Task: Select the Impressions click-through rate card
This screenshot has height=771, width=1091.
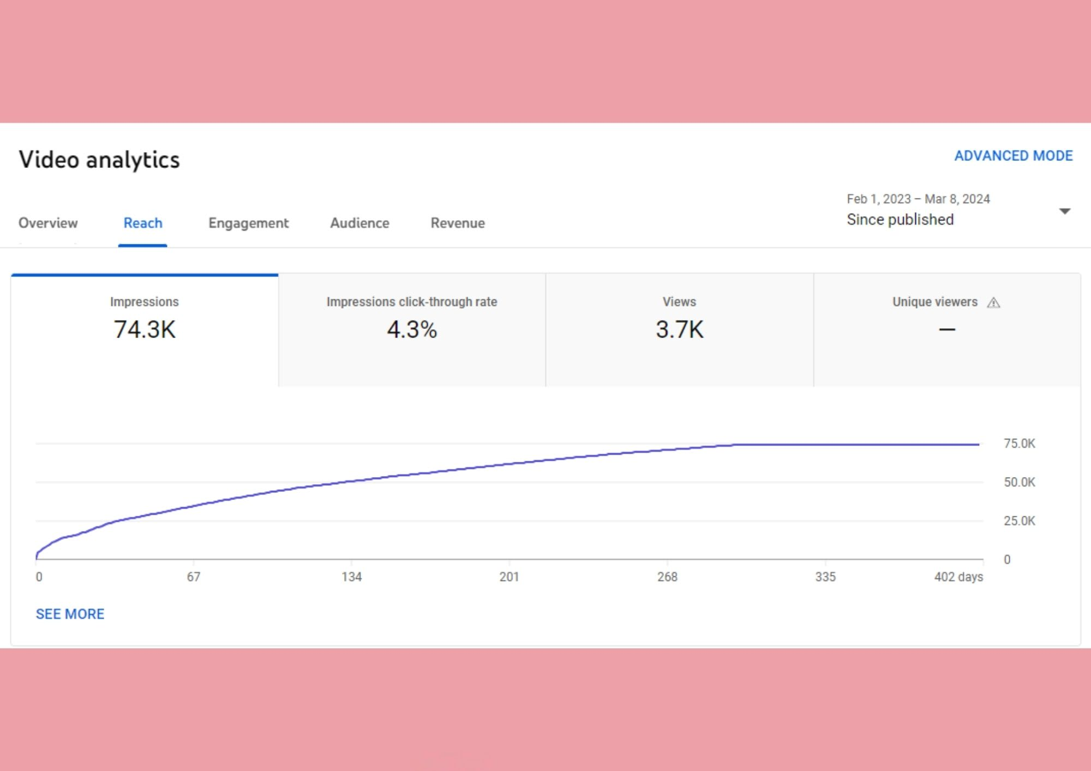Action: [x=412, y=330]
